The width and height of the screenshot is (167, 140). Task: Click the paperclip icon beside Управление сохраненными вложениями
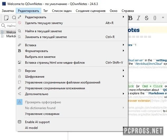click(20, 88)
